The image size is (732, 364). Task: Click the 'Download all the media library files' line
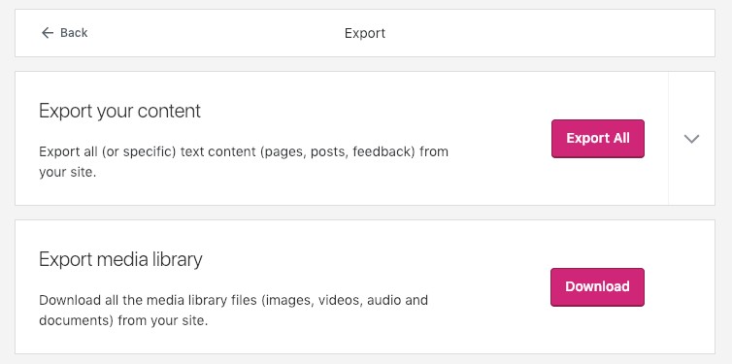[233, 300]
